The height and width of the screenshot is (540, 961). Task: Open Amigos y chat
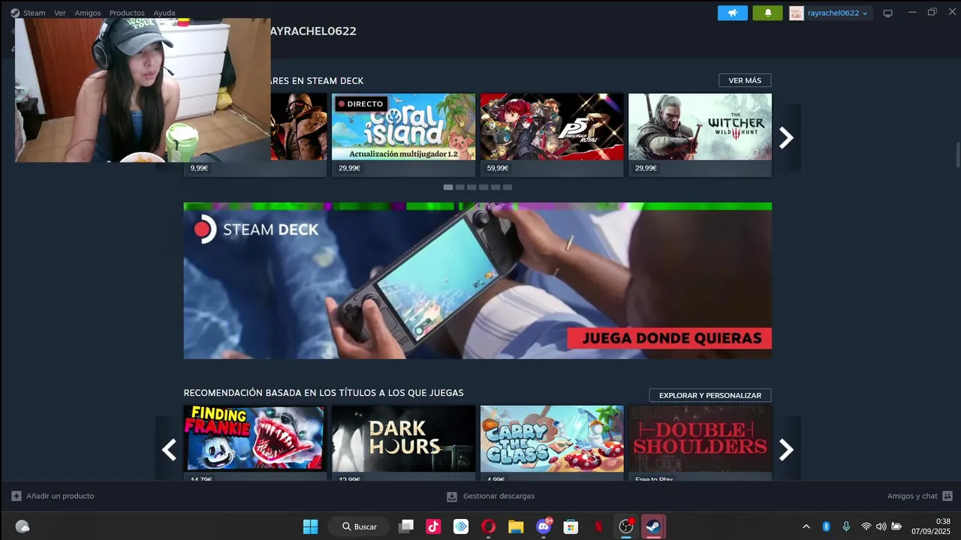pos(912,496)
